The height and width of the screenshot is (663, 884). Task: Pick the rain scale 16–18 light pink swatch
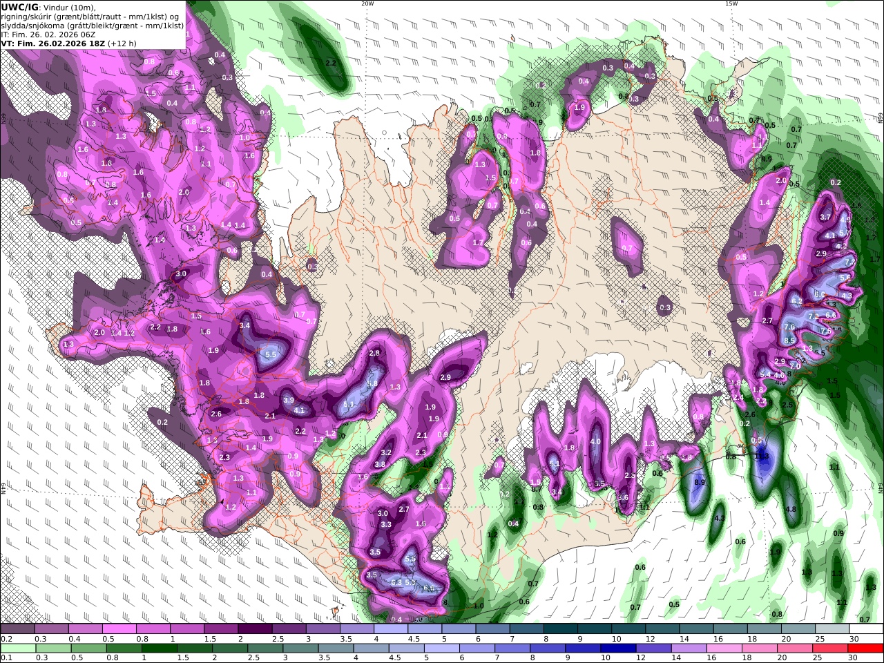(724, 648)
